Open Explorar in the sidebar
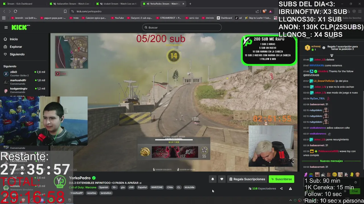364x204 pixels. coord(16,47)
